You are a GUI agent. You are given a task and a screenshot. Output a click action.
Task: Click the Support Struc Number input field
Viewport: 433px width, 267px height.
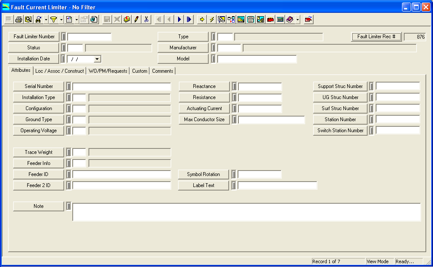pos(398,86)
